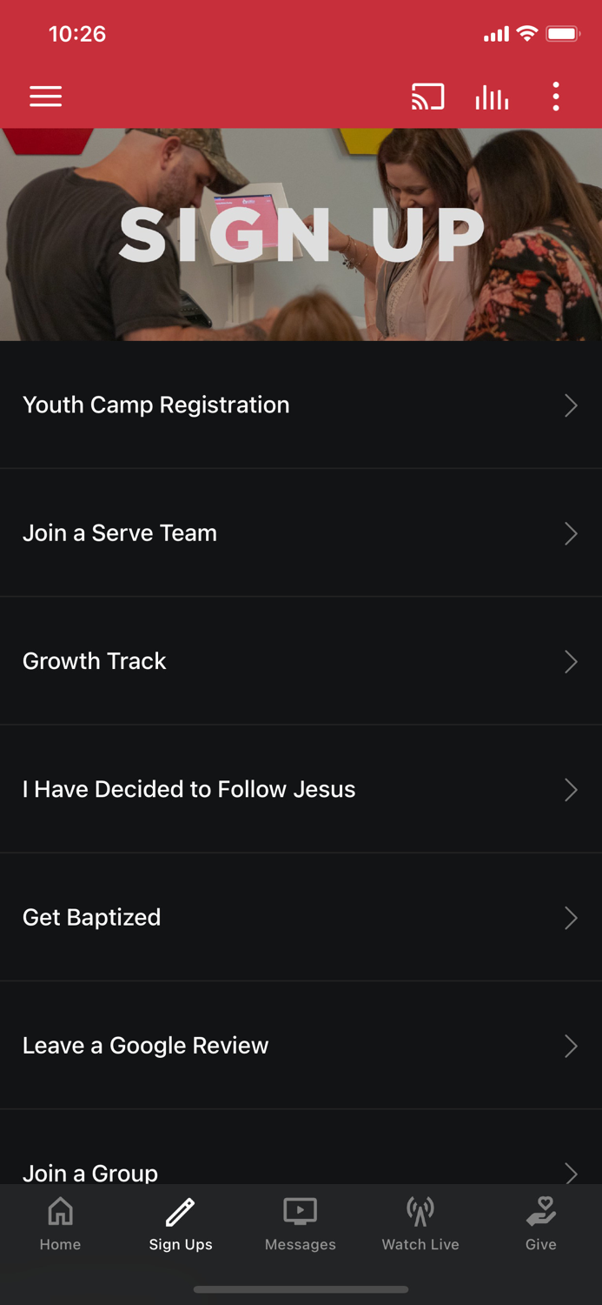Tap the home indicator bar at bottom
This screenshot has width=602, height=1305.
pyautogui.click(x=301, y=1289)
